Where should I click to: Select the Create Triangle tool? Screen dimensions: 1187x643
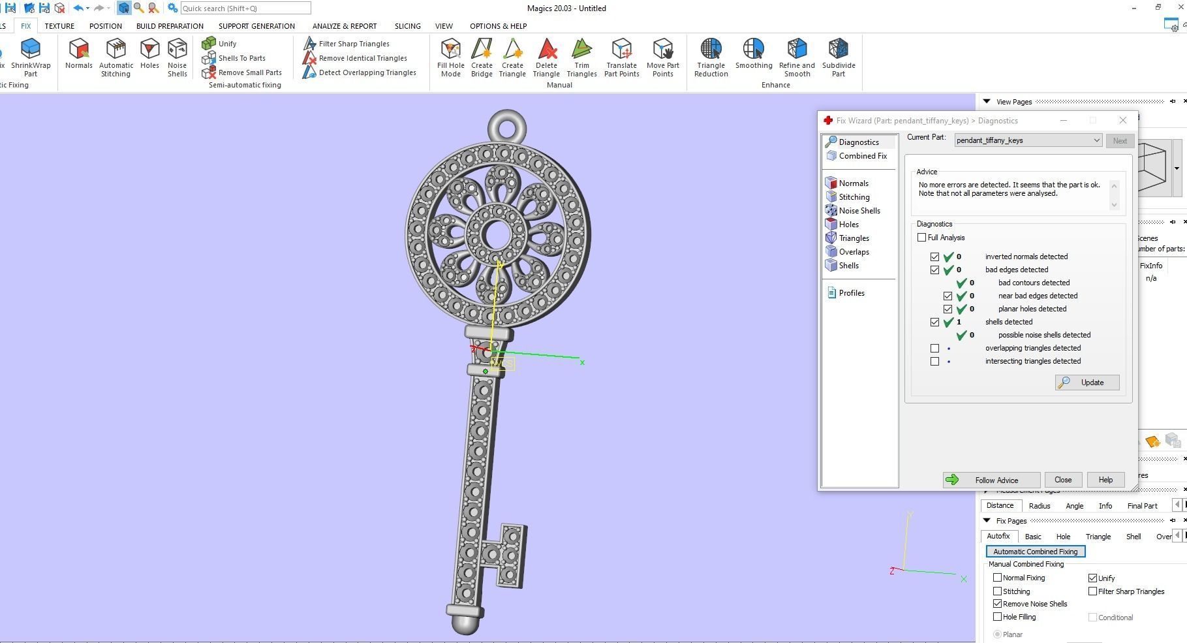point(512,57)
